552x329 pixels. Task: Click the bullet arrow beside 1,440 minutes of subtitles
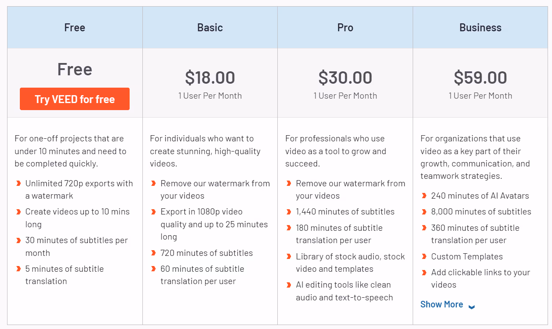click(289, 212)
